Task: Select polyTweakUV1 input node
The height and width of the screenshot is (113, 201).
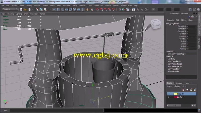Action: 174,61
